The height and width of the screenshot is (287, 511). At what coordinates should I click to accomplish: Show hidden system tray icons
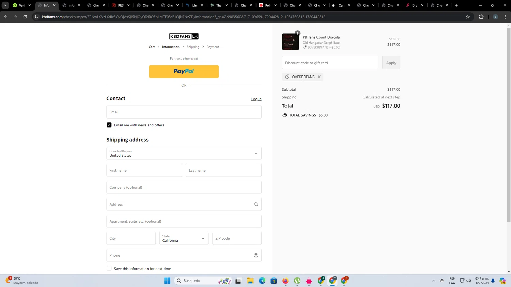point(433,281)
